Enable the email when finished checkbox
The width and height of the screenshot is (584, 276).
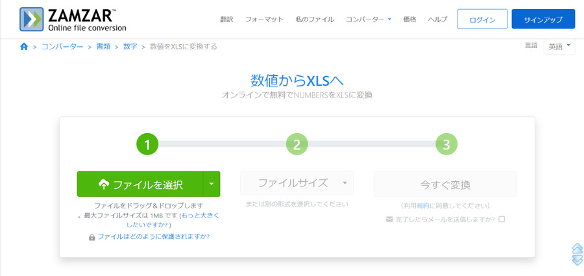(502, 220)
